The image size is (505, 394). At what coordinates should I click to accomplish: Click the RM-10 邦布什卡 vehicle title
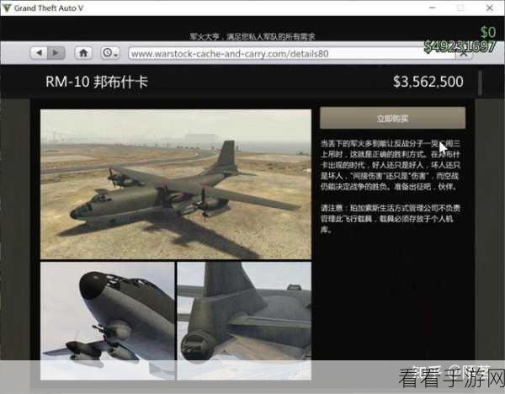(97, 82)
